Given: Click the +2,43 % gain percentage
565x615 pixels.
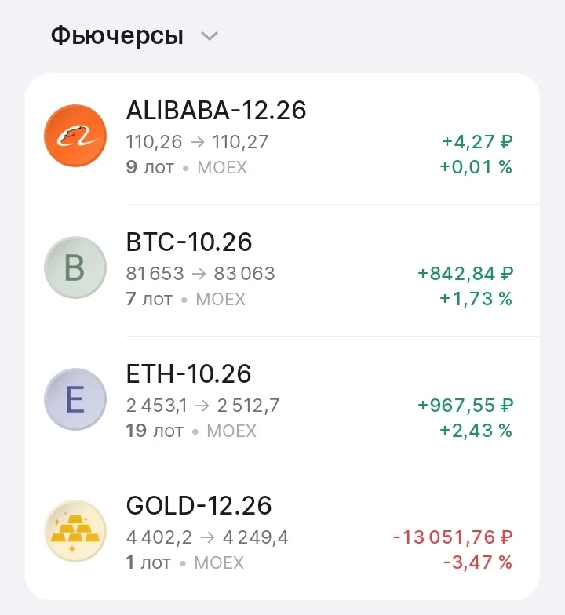Looking at the screenshot, I should pos(476,431).
